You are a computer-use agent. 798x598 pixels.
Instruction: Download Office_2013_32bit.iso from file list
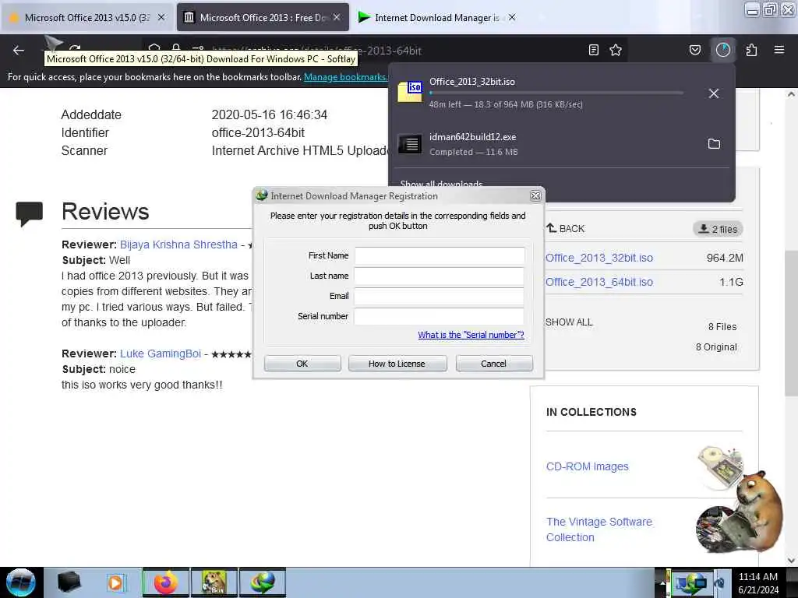click(599, 258)
